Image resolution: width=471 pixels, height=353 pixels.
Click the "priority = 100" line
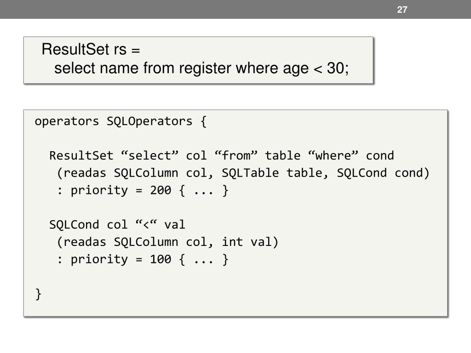143,259
